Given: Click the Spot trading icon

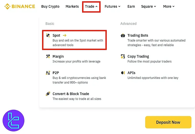Looking at the screenshot, I should coord(48,36).
